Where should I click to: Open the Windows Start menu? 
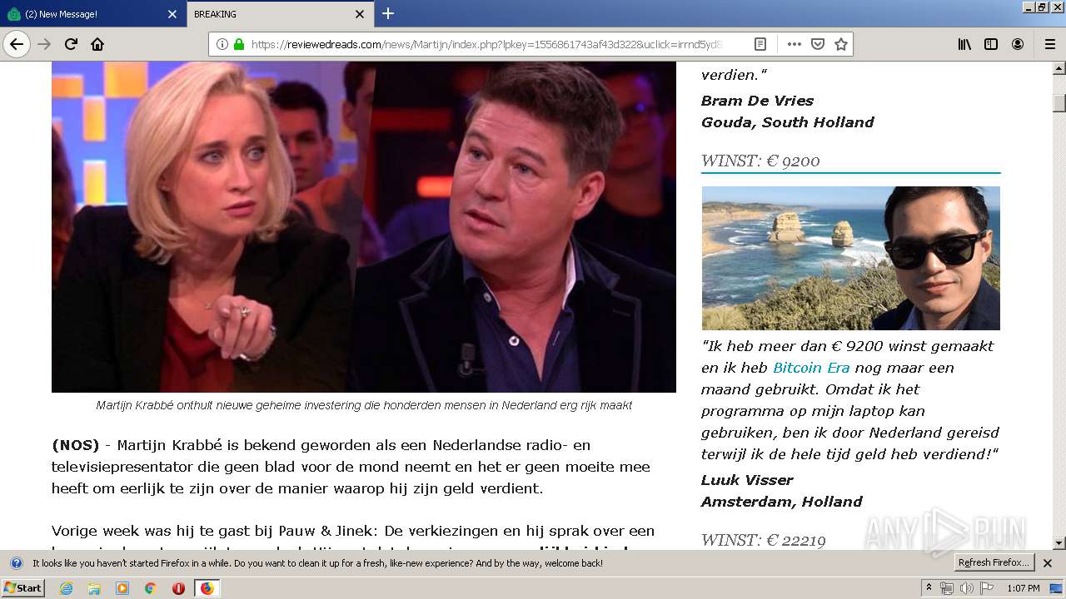pos(22,588)
